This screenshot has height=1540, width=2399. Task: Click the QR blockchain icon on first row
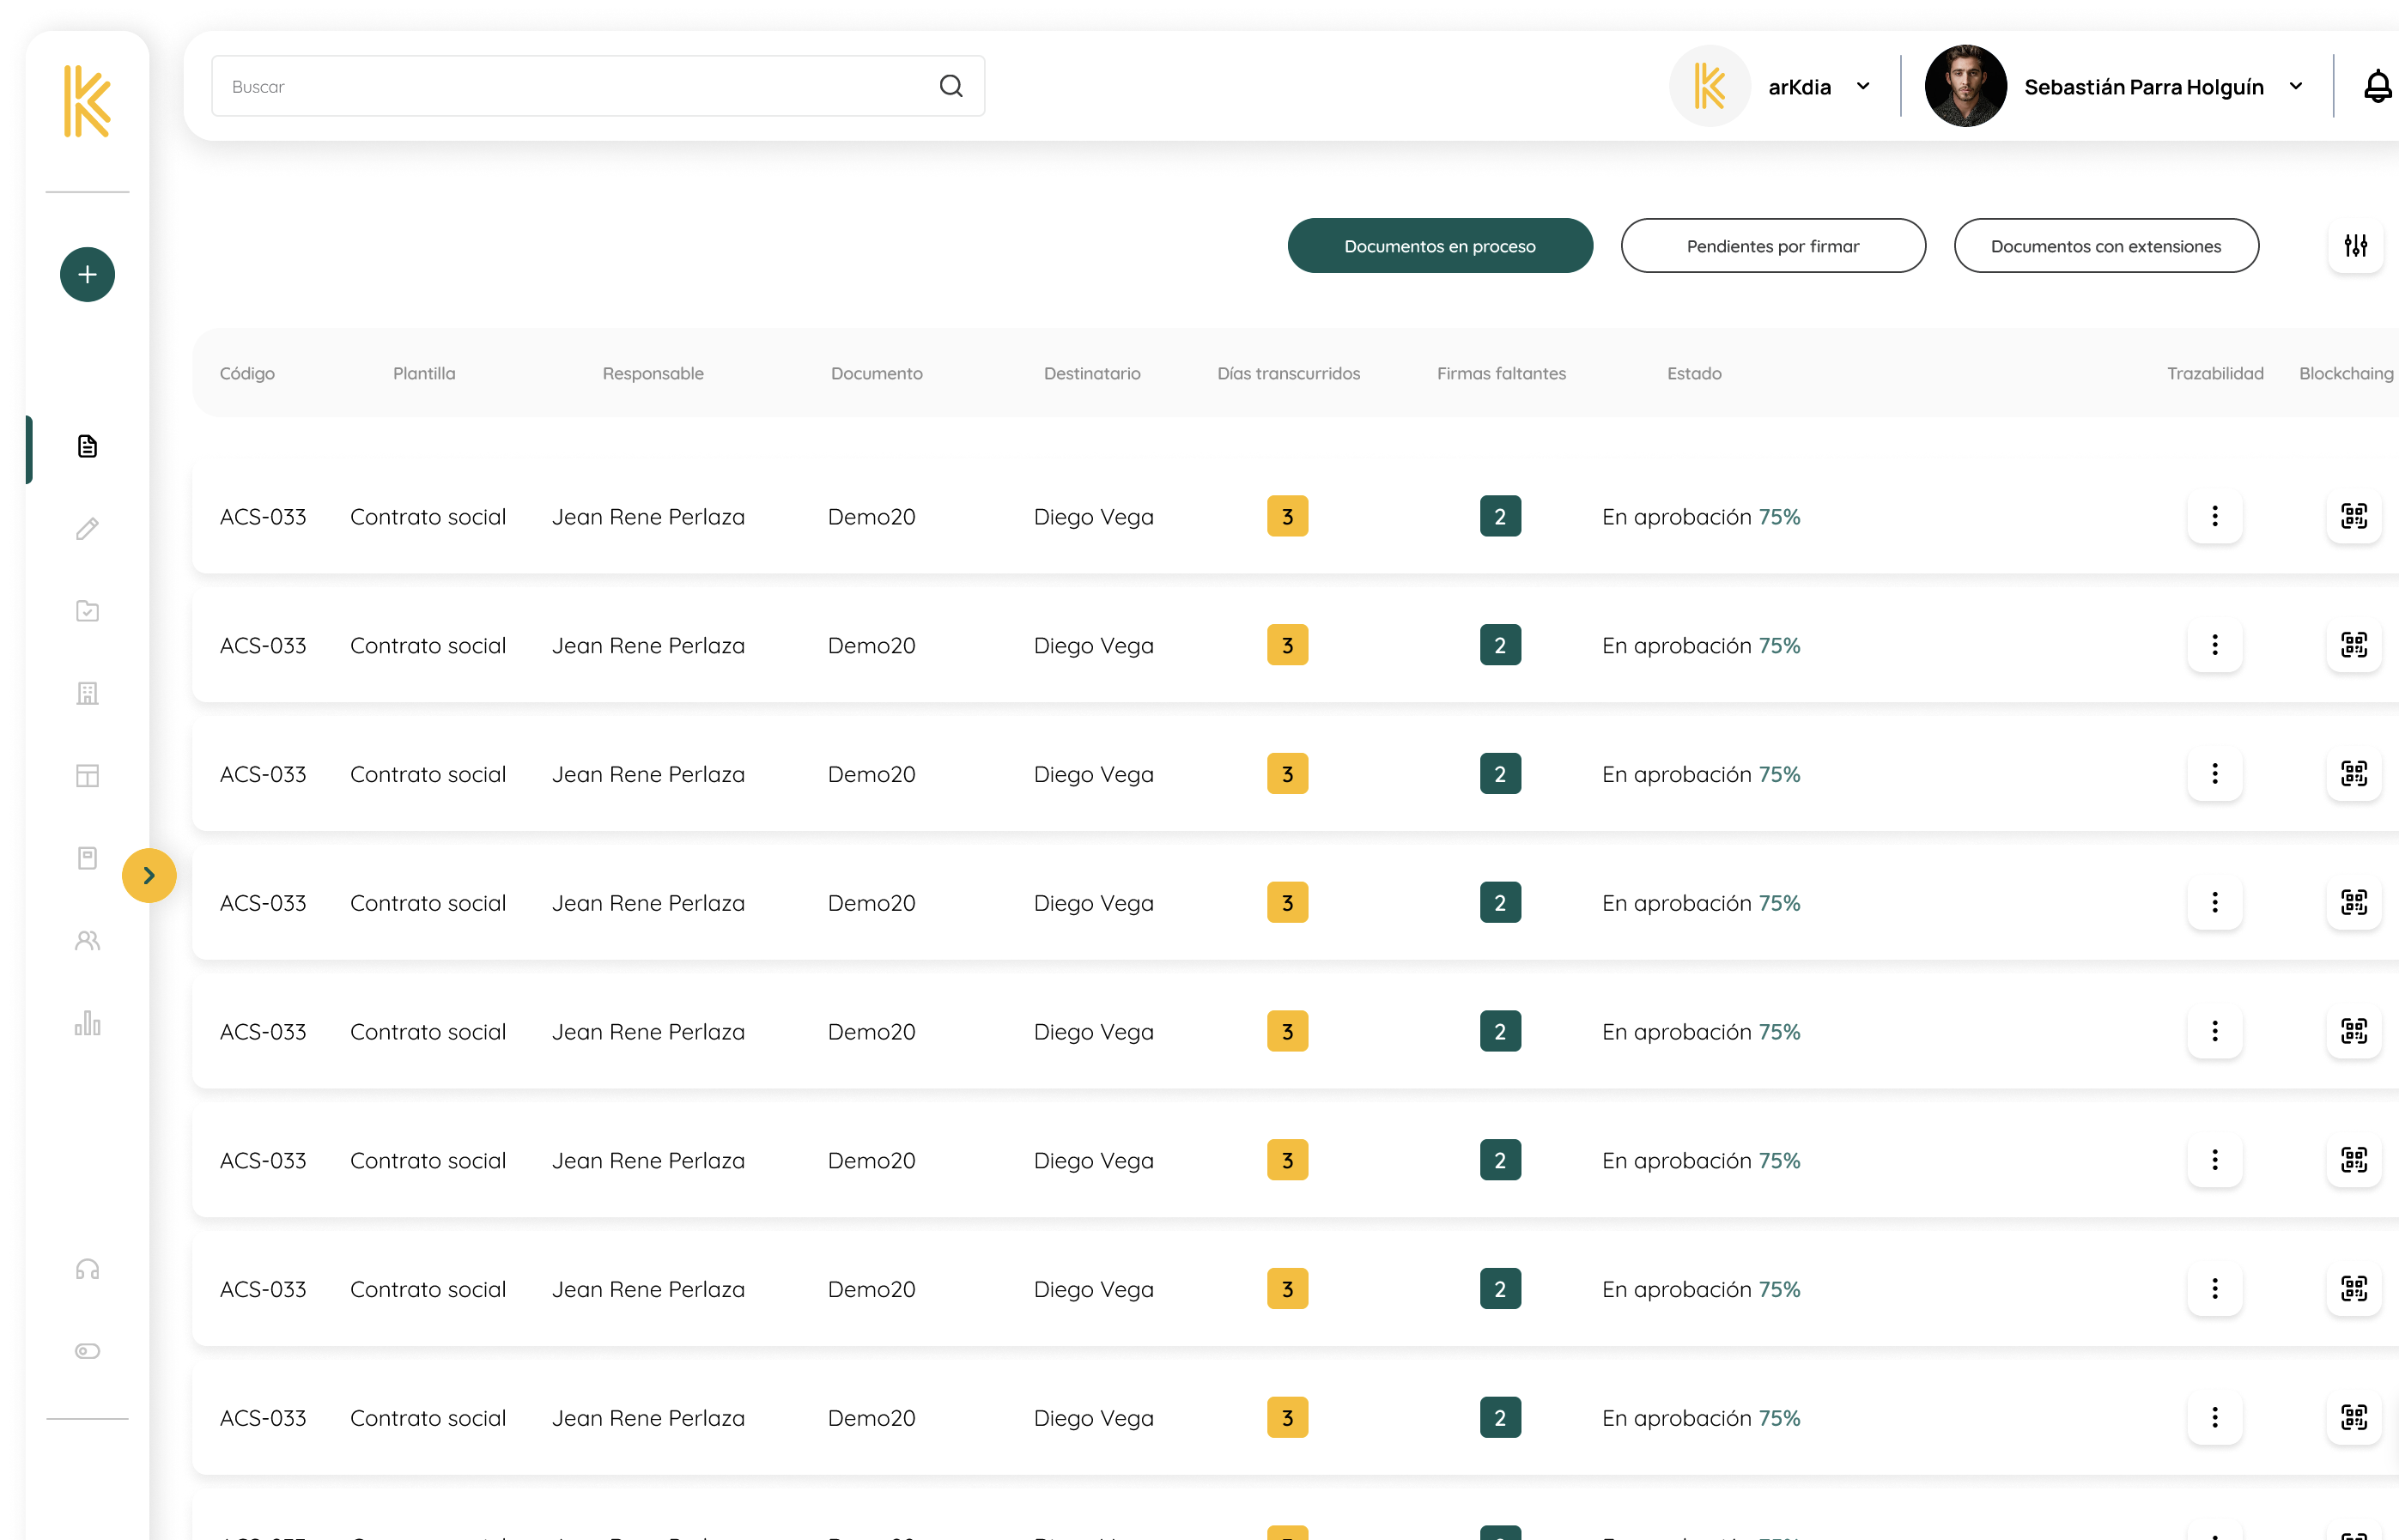tap(2354, 516)
